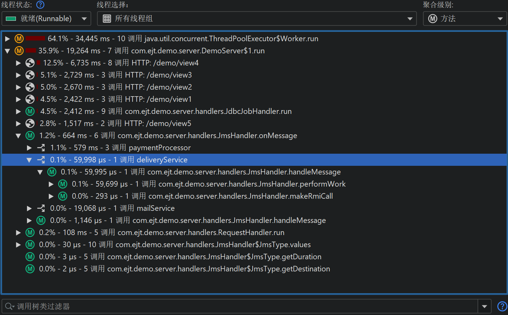Expand the RequestHandler.run node
508x315 pixels.
point(18,233)
